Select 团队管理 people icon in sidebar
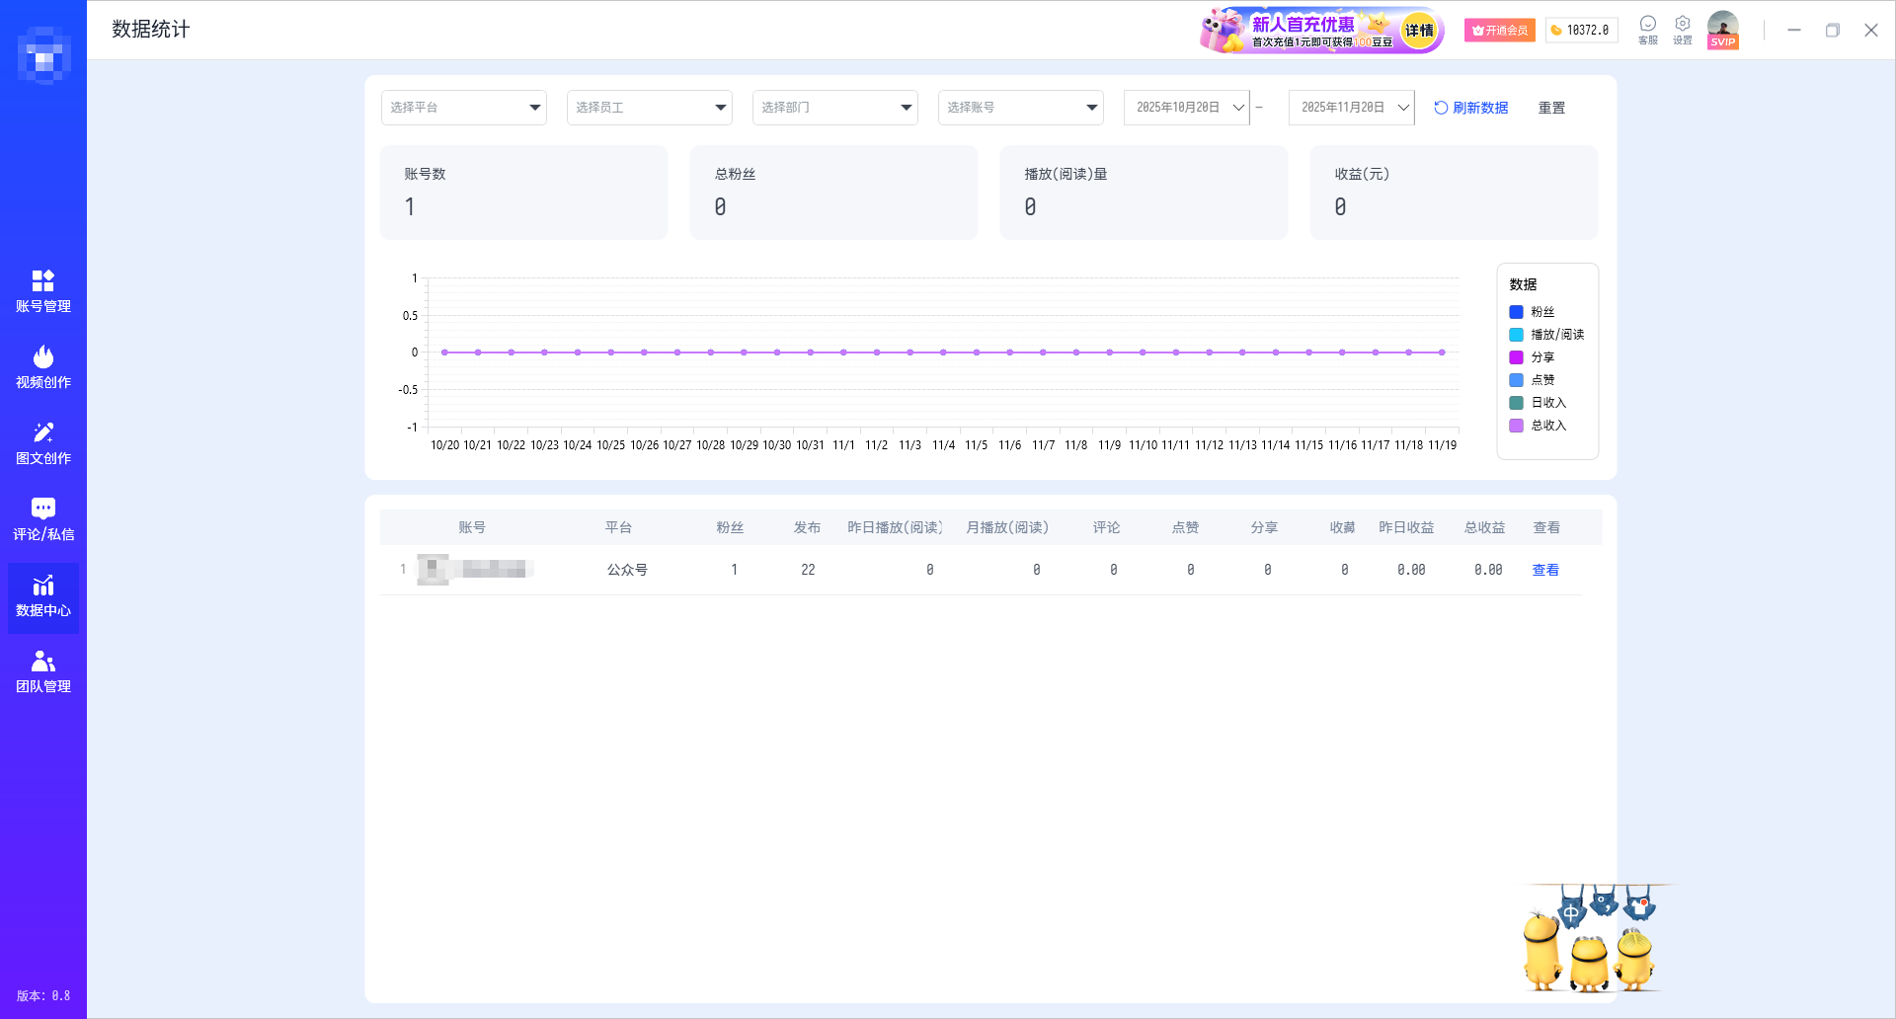 tap(42, 671)
